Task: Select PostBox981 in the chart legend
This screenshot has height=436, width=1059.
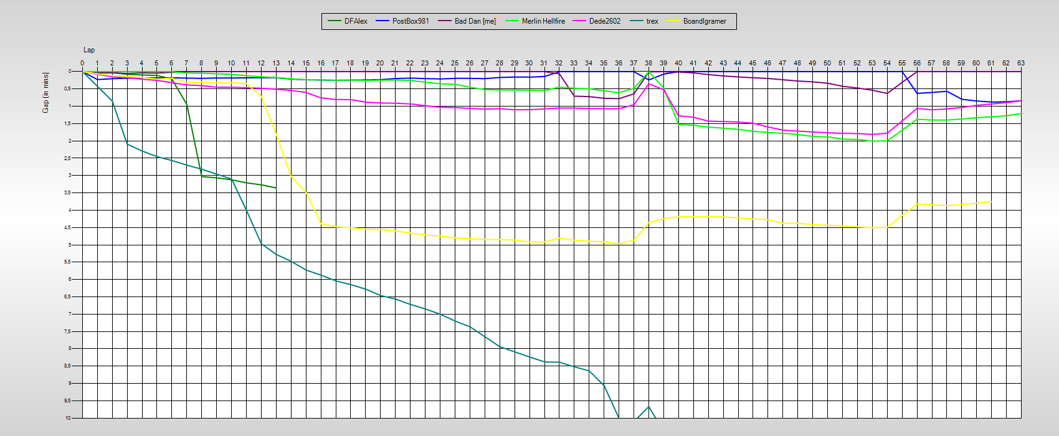Action: (x=411, y=21)
